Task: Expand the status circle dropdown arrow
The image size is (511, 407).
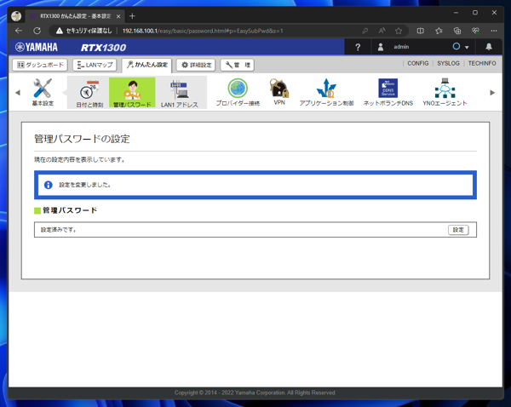Action: (x=467, y=47)
